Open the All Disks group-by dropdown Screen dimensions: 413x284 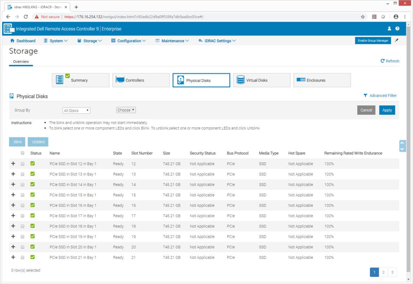[x=76, y=110]
